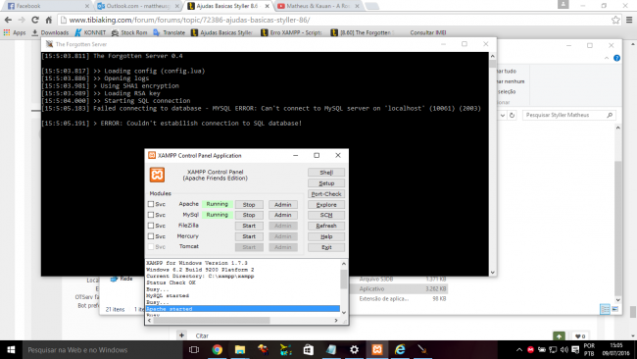Bookmark this page with the star icon
Viewport: 637px width, 359px height.
tap(615, 20)
